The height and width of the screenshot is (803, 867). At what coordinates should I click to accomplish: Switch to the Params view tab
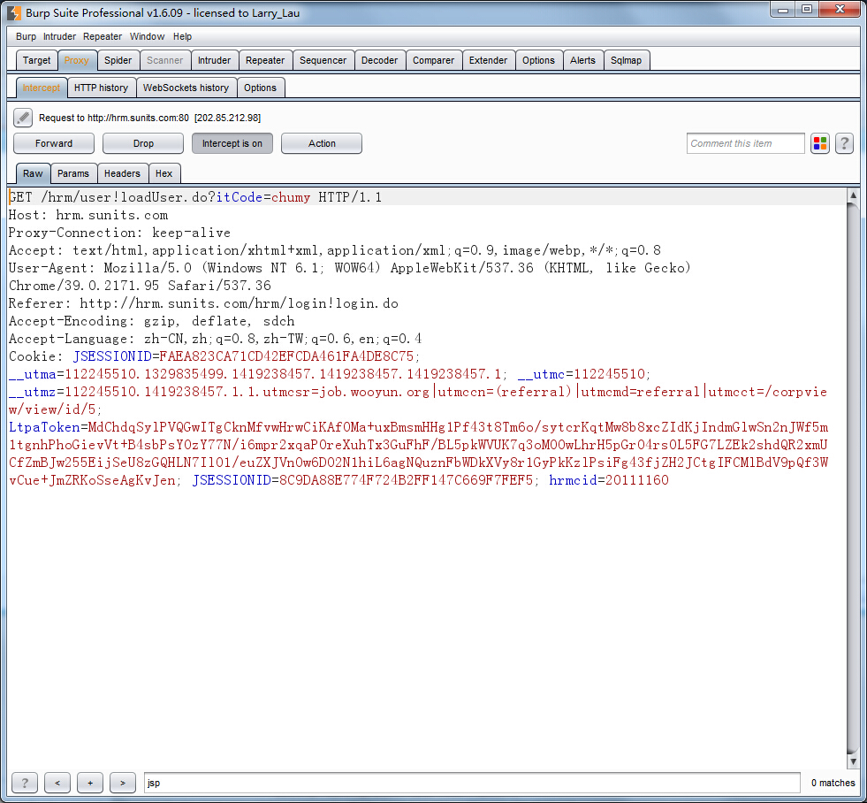click(x=73, y=173)
